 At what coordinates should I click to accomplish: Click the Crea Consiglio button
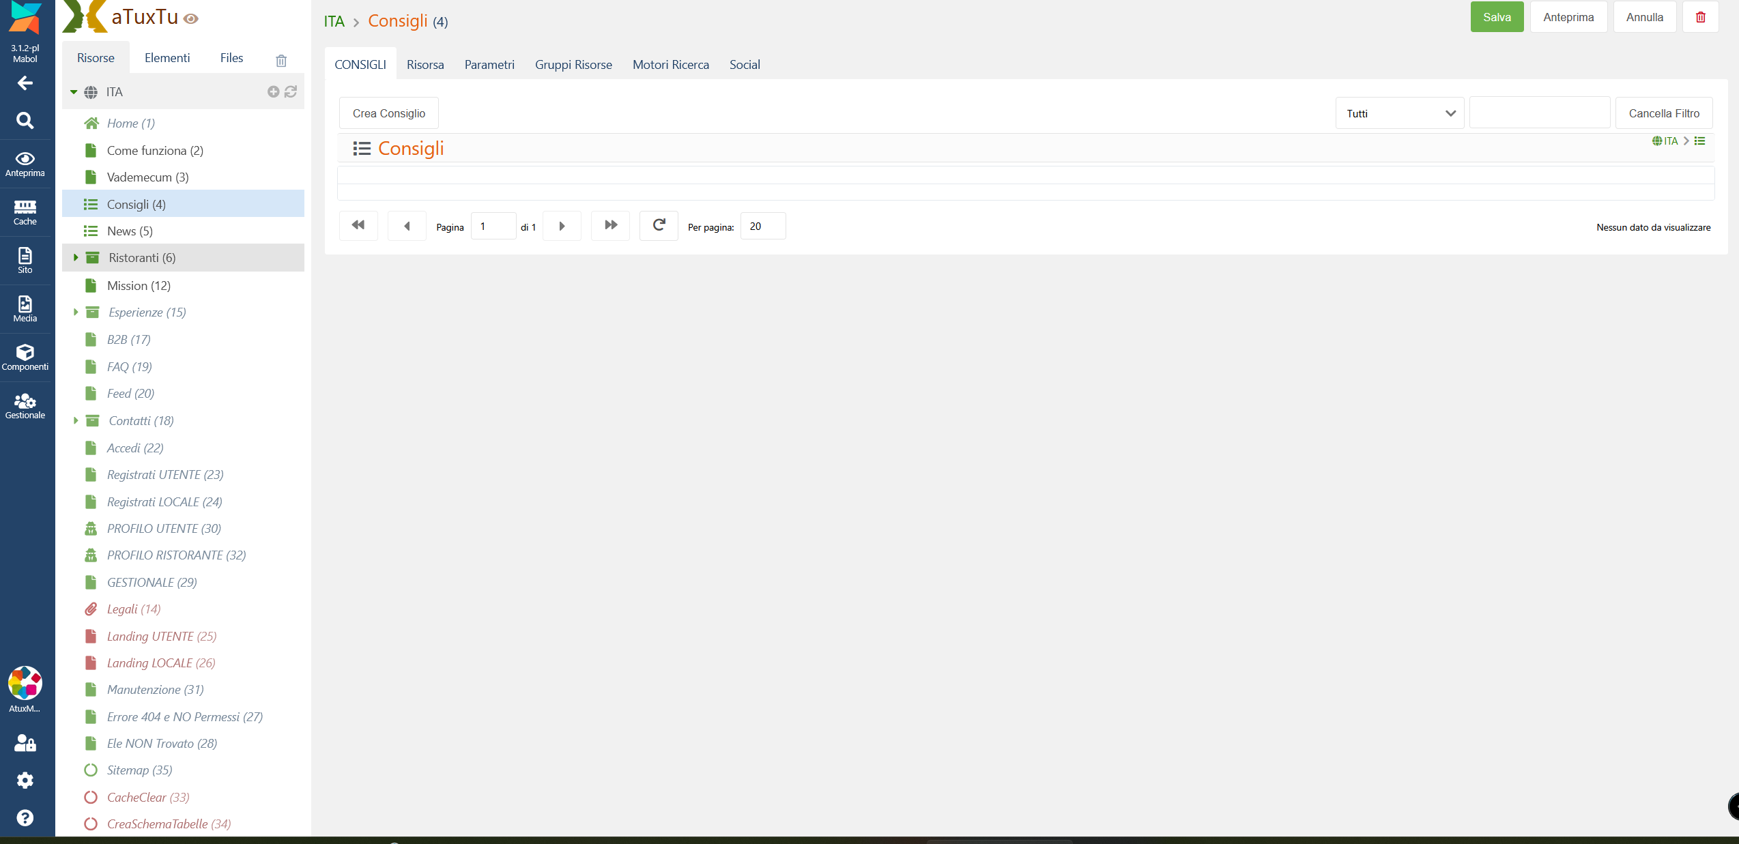[388, 113]
